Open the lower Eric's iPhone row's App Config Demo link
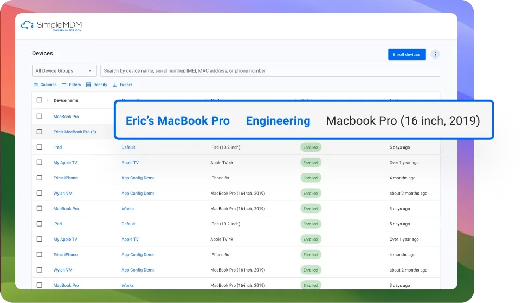This screenshot has width=529, height=303. (138, 255)
